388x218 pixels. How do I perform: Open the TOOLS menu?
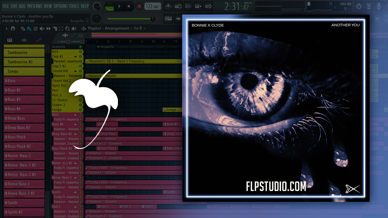point(74,6)
